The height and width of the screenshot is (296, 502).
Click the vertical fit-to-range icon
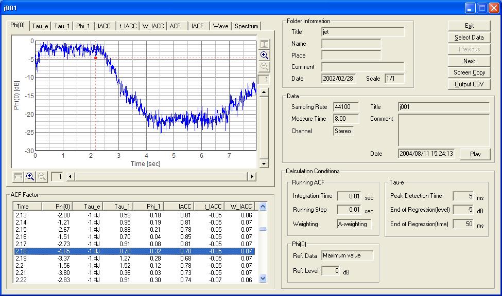(264, 44)
